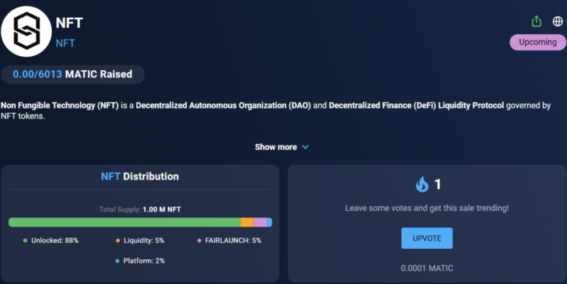The height and width of the screenshot is (284, 567).
Task: Click the blue flame trending icon
Action: click(422, 185)
